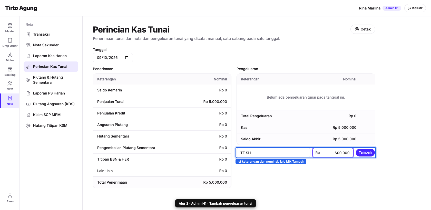
Task: Click the calendar picker icon in Tanggal
Action: coord(127,58)
